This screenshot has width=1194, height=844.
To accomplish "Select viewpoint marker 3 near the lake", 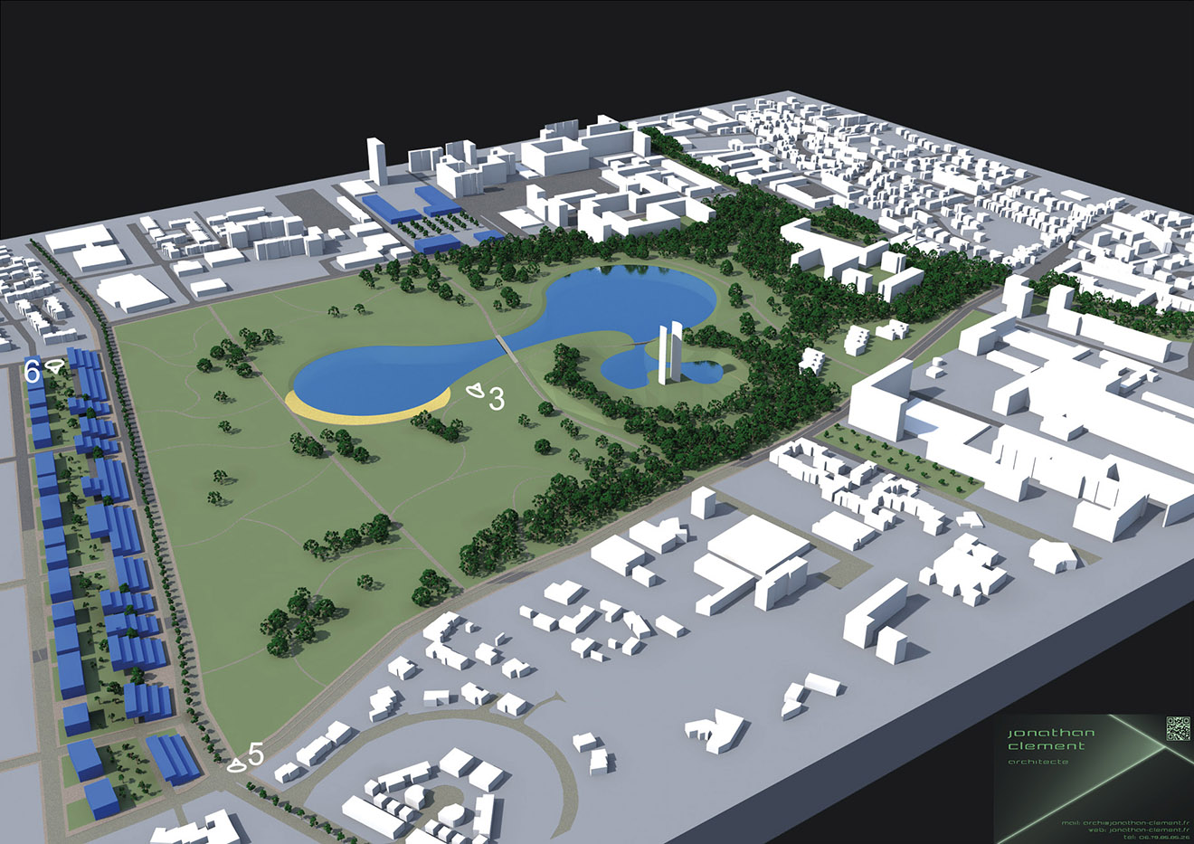I will (x=496, y=398).
